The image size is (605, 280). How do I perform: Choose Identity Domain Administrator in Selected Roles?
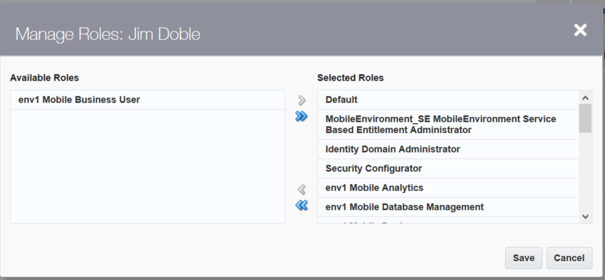(393, 149)
